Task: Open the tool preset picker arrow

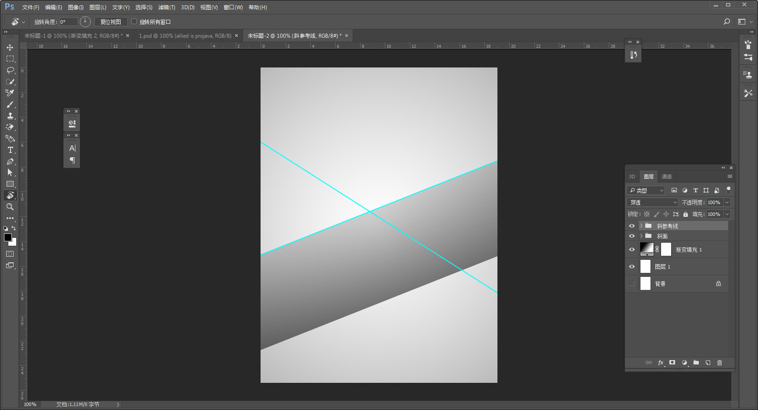Action: point(24,22)
